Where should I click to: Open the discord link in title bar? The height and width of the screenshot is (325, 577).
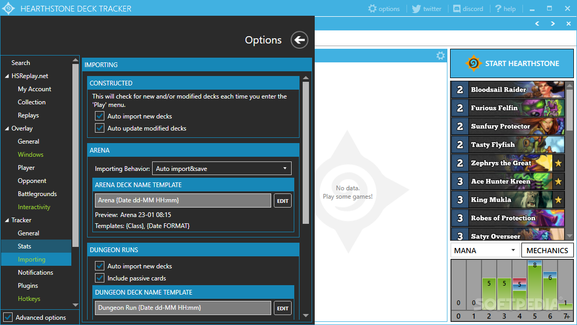pyautogui.click(x=468, y=8)
